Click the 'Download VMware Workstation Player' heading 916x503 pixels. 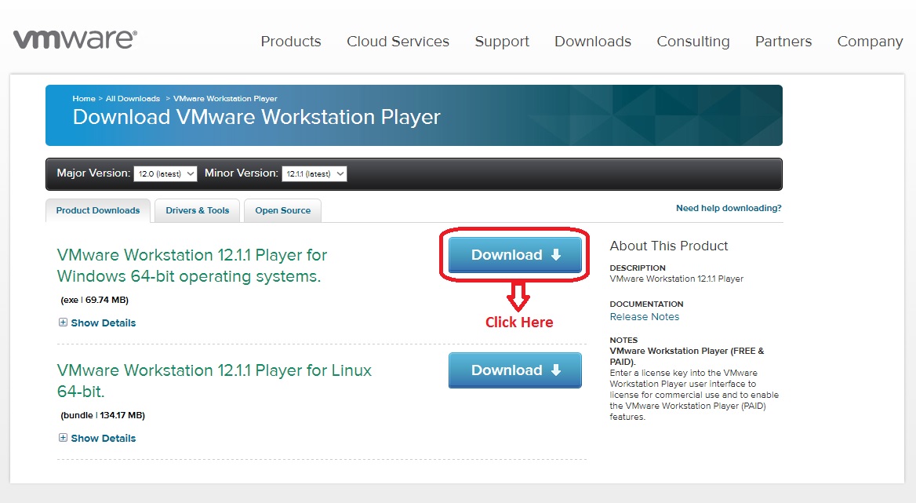pyautogui.click(x=256, y=117)
